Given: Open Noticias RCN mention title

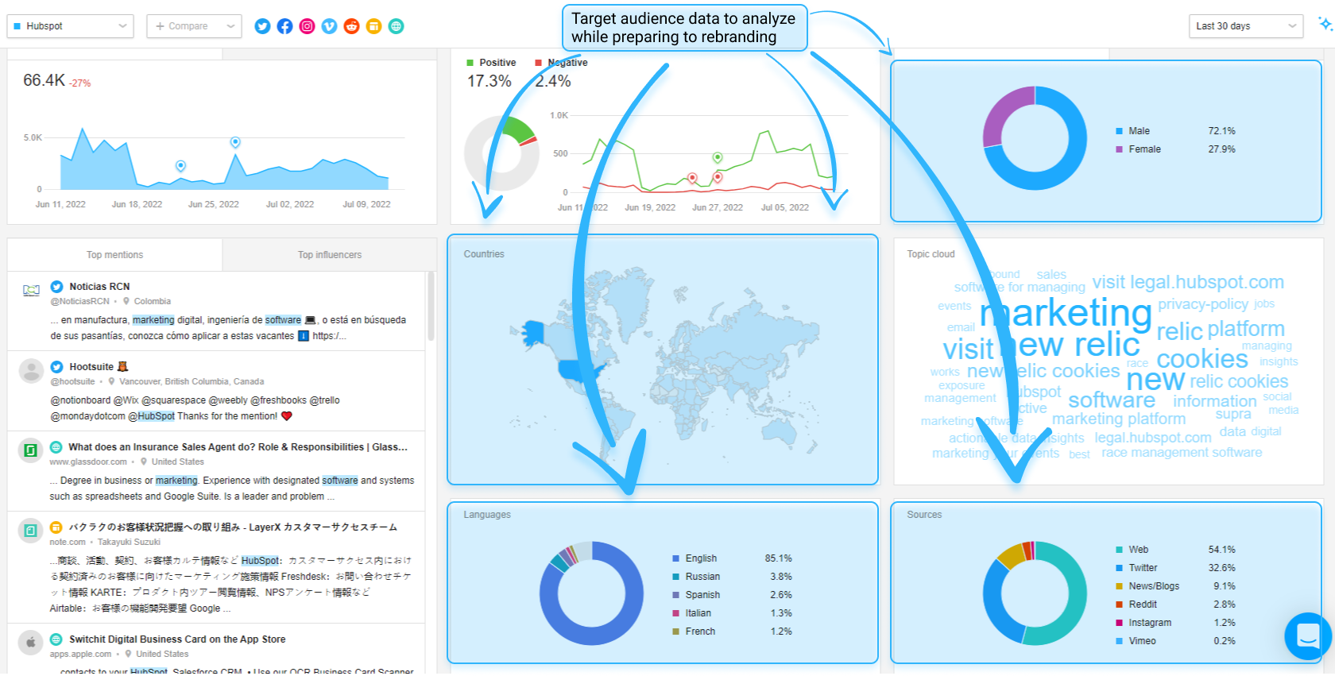Looking at the screenshot, I should (99, 287).
